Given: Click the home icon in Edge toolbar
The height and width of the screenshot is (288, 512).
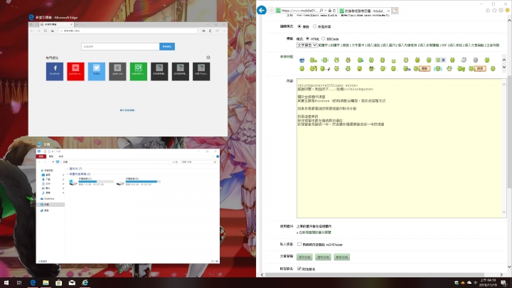Looking at the screenshot, I should tap(52, 31).
